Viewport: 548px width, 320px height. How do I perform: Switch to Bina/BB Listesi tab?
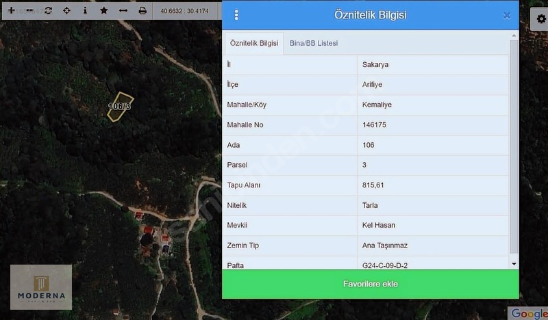314,43
